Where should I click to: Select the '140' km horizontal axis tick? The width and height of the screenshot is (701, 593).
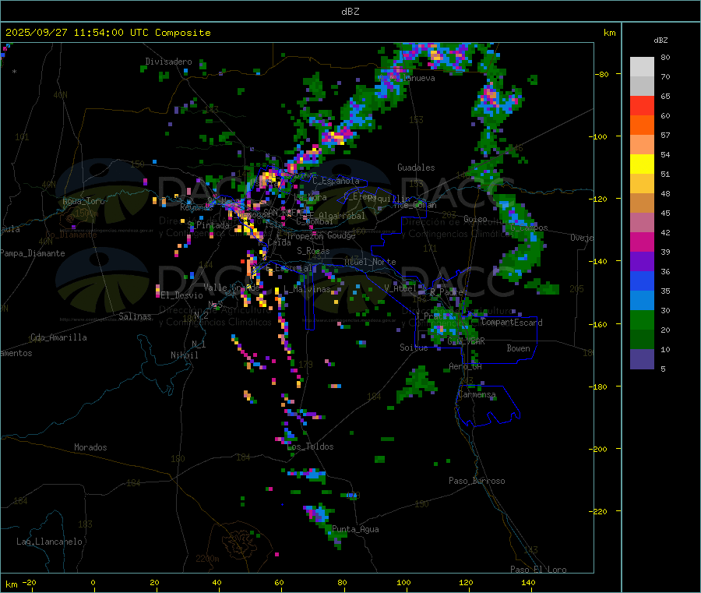(x=528, y=582)
